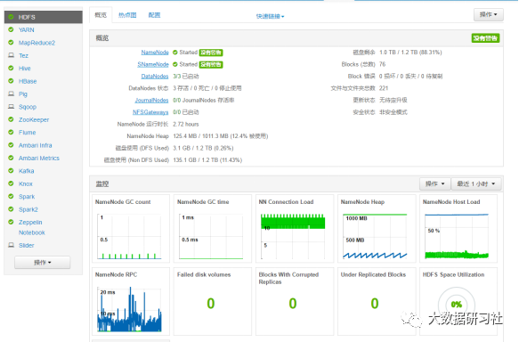519x342 pixels.
Task: Switch to the heatmaps tab
Action: 127,15
